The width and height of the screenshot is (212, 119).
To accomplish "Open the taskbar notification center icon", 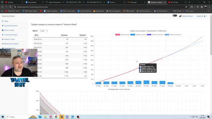I will pyautogui.click(x=209, y=117).
